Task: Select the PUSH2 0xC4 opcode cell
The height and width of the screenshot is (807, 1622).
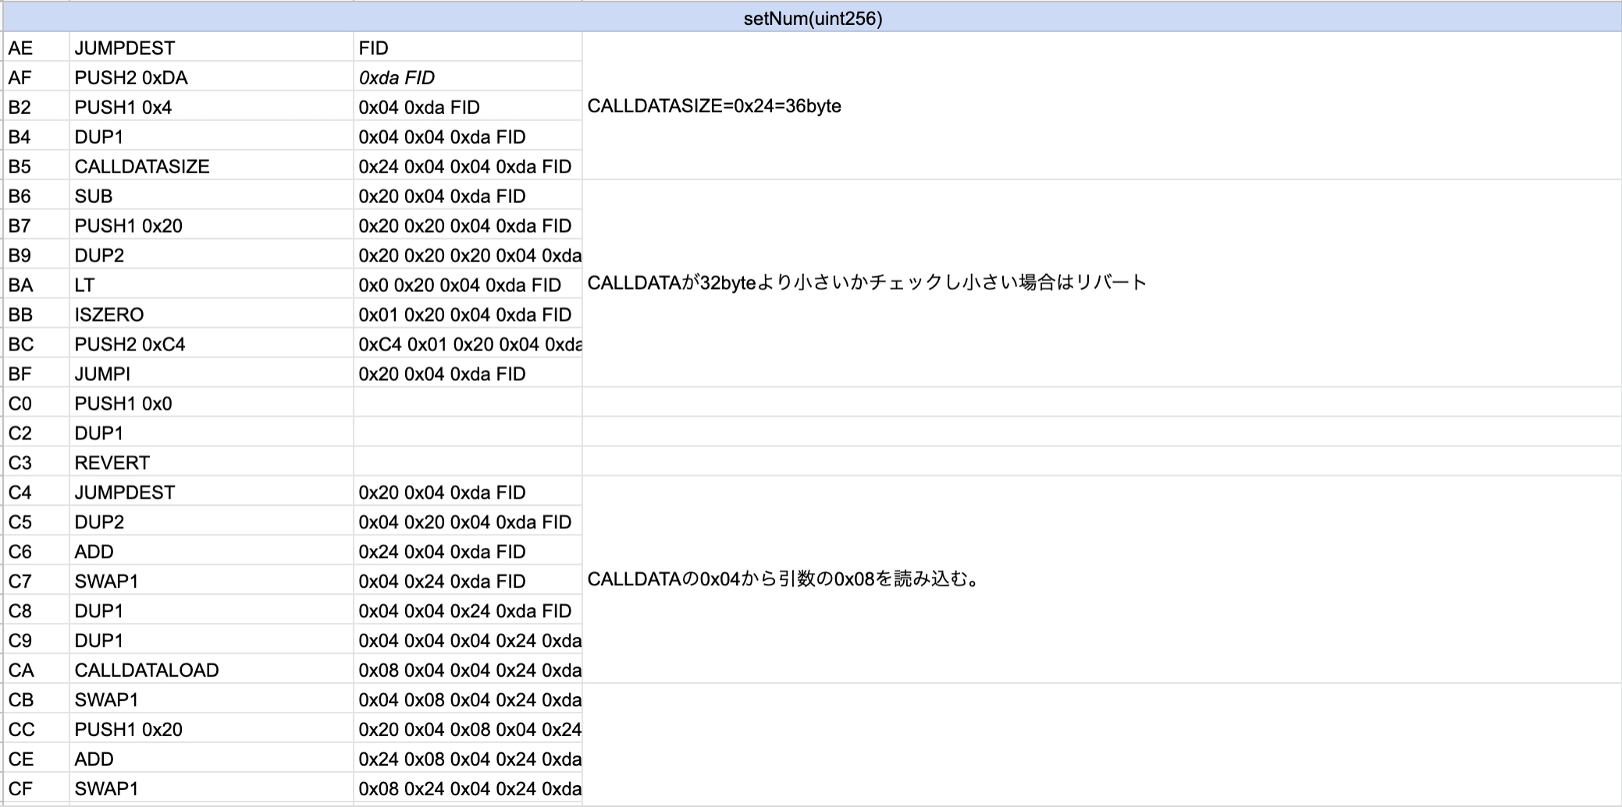Action: point(211,344)
